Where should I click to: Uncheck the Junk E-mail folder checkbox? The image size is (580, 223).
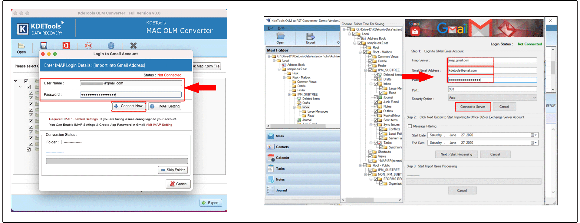tap(376, 102)
